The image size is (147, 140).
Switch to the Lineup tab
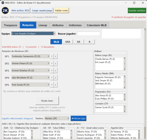tap(43, 25)
